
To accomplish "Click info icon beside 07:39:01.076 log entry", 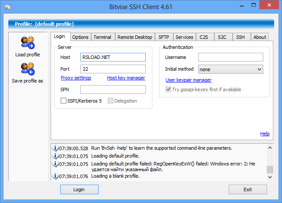I will click(55, 176).
